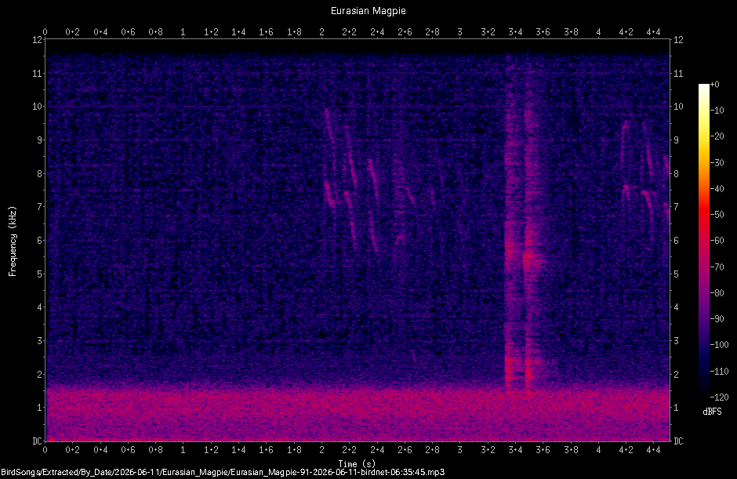Click the BirdSongs mp3 file path caption
This screenshot has height=479, width=737.
[223, 473]
